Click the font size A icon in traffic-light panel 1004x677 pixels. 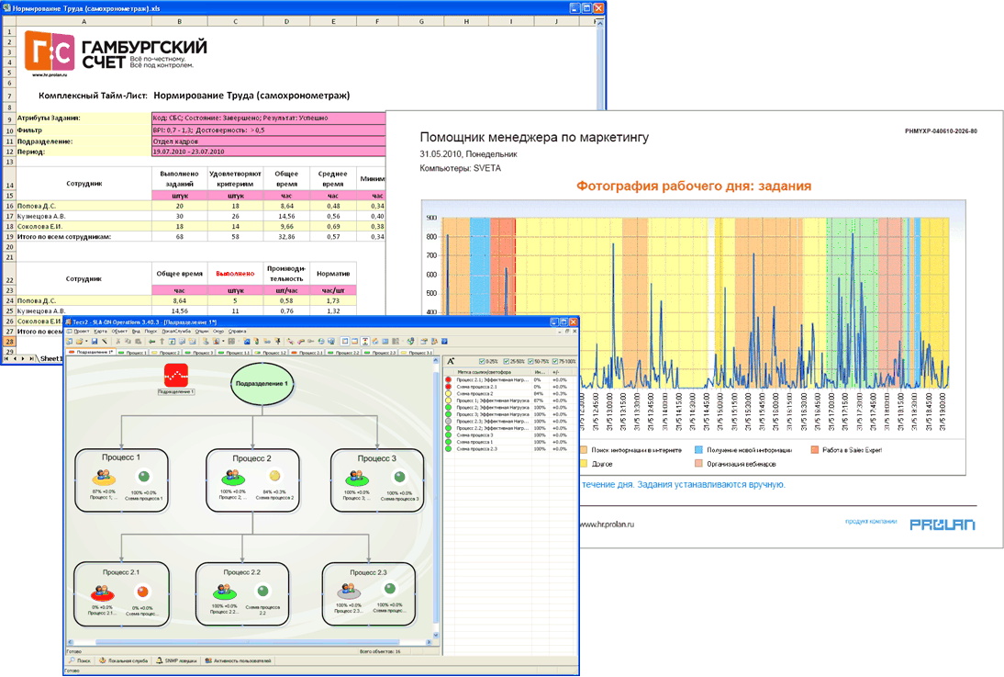pos(451,361)
